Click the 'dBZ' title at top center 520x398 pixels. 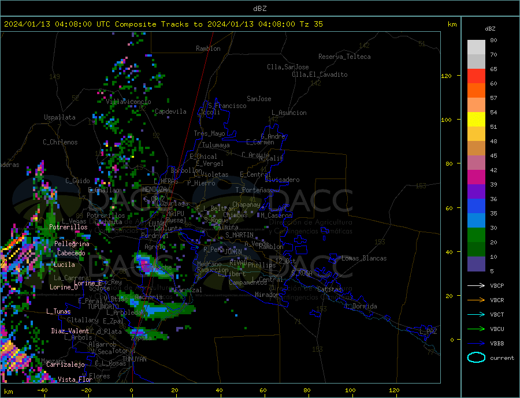259,9
